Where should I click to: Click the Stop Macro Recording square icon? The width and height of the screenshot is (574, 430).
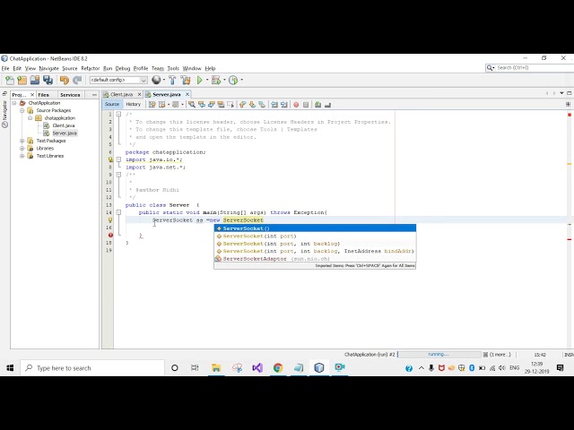click(x=306, y=105)
